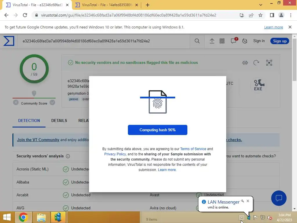The height and width of the screenshot is (223, 297).
Task: Click Learn more in upload dialog
Action: pos(167,170)
